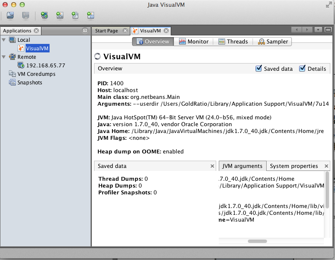Collapse the Remote tree node
Viewport: 335px width, 260px height.
pyautogui.click(x=3, y=57)
